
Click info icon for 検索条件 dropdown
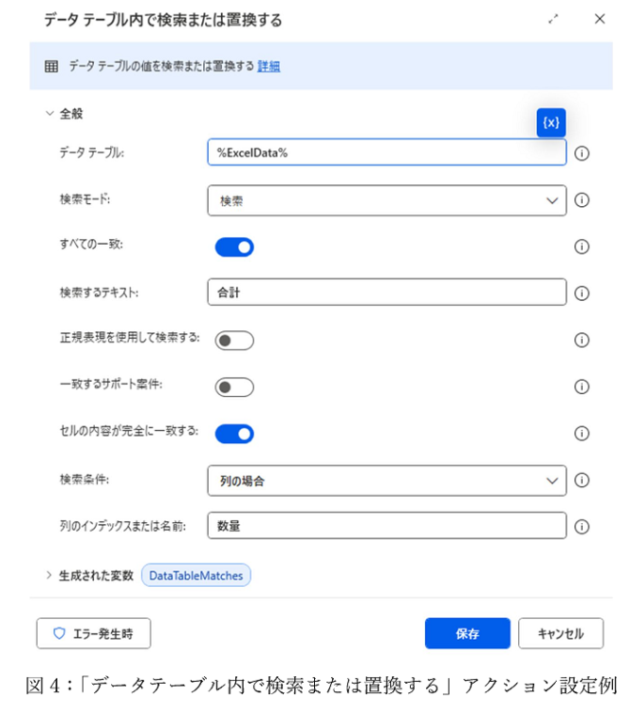581,480
